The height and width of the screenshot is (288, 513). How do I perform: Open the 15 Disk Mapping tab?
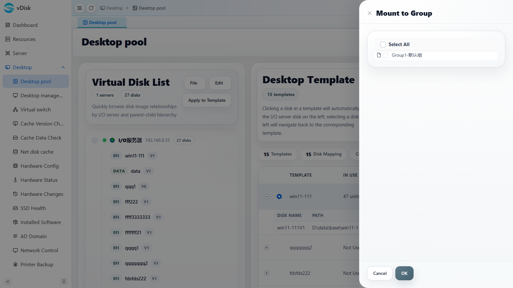(x=324, y=154)
